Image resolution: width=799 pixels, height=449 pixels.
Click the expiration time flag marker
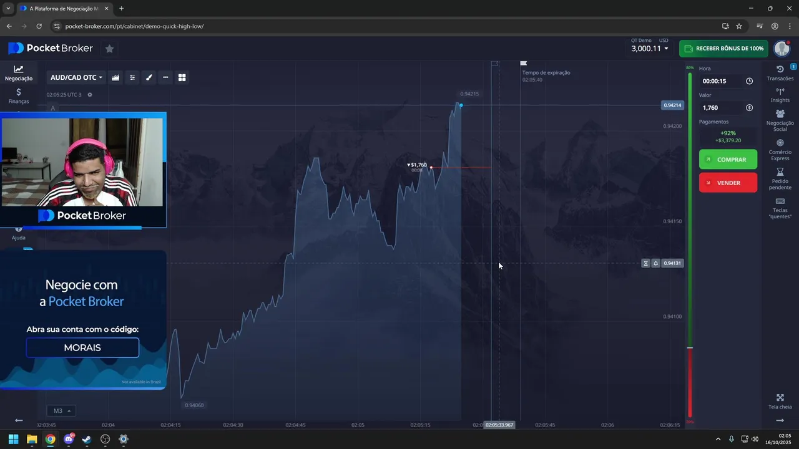click(523, 63)
